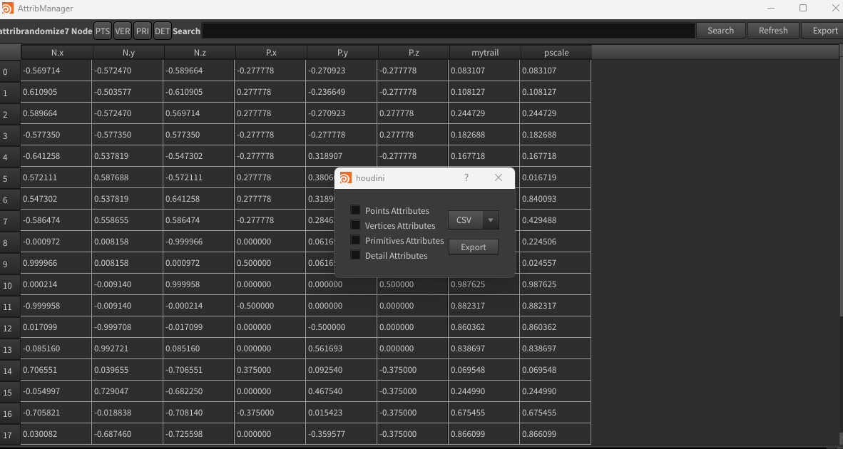Screen dimensions: 843x449
Task: Check the Detail Attributes option
Action: tap(355, 255)
